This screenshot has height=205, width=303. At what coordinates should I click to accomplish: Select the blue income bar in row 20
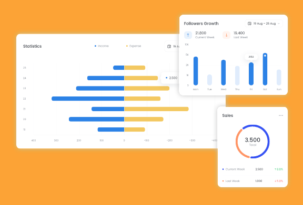(x=96, y=119)
